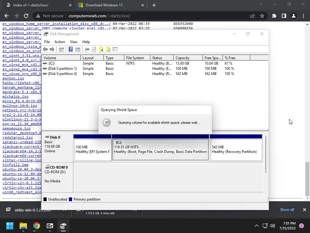Open the View menu in Disk Management

coord(74,42)
